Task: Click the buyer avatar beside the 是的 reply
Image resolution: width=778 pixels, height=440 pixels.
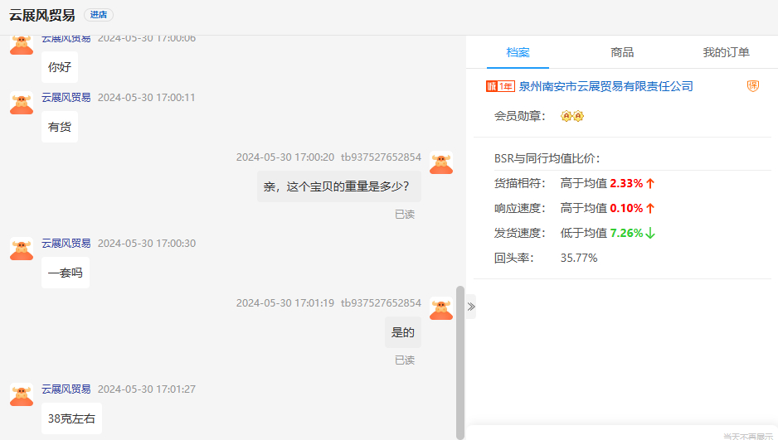Action: pos(441,308)
